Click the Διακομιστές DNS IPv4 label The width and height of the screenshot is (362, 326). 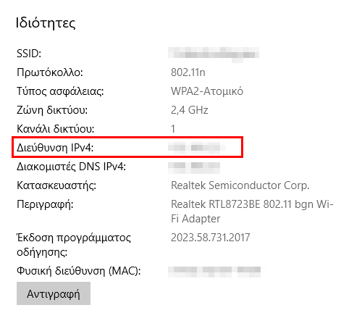71,167
